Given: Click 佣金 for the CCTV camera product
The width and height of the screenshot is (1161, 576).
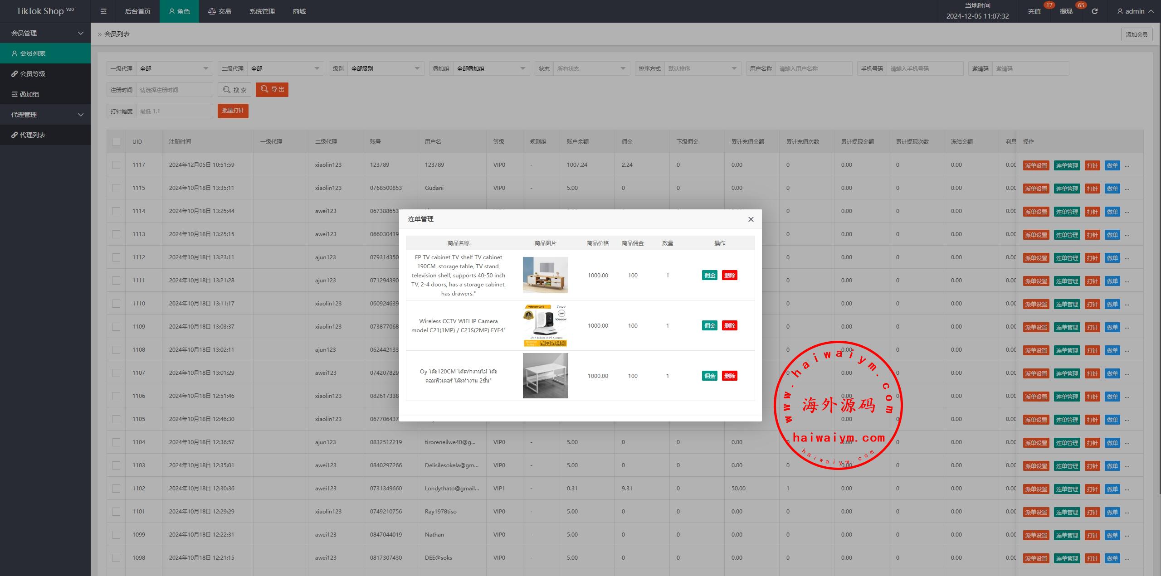Looking at the screenshot, I should point(709,326).
